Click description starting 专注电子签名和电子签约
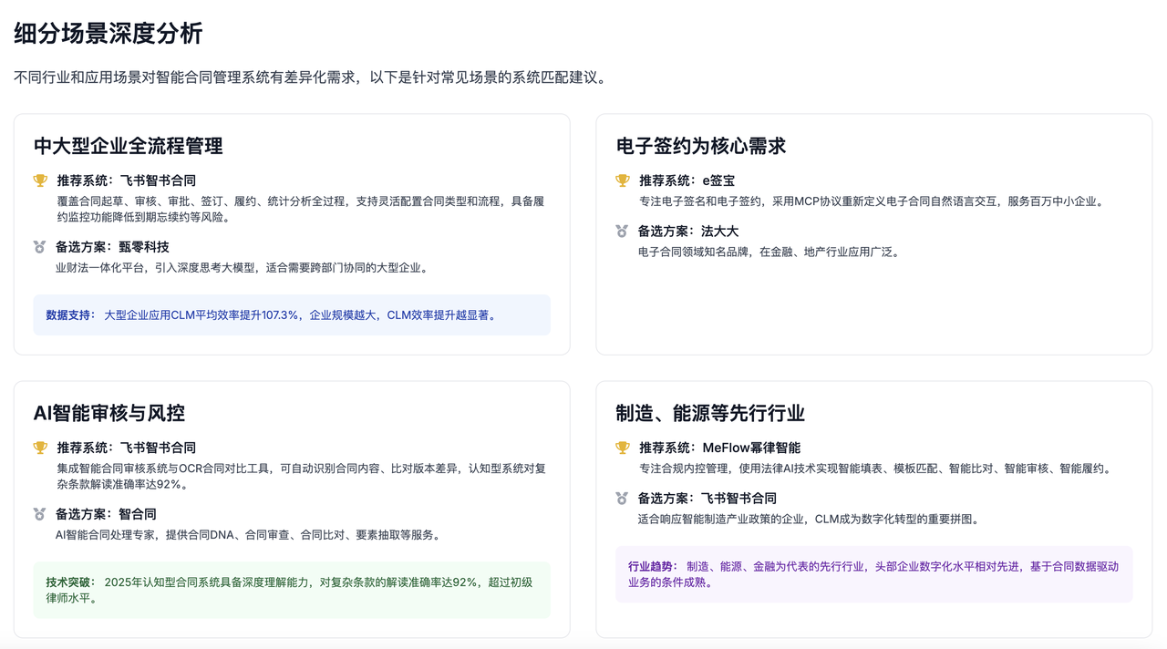 [871, 201]
